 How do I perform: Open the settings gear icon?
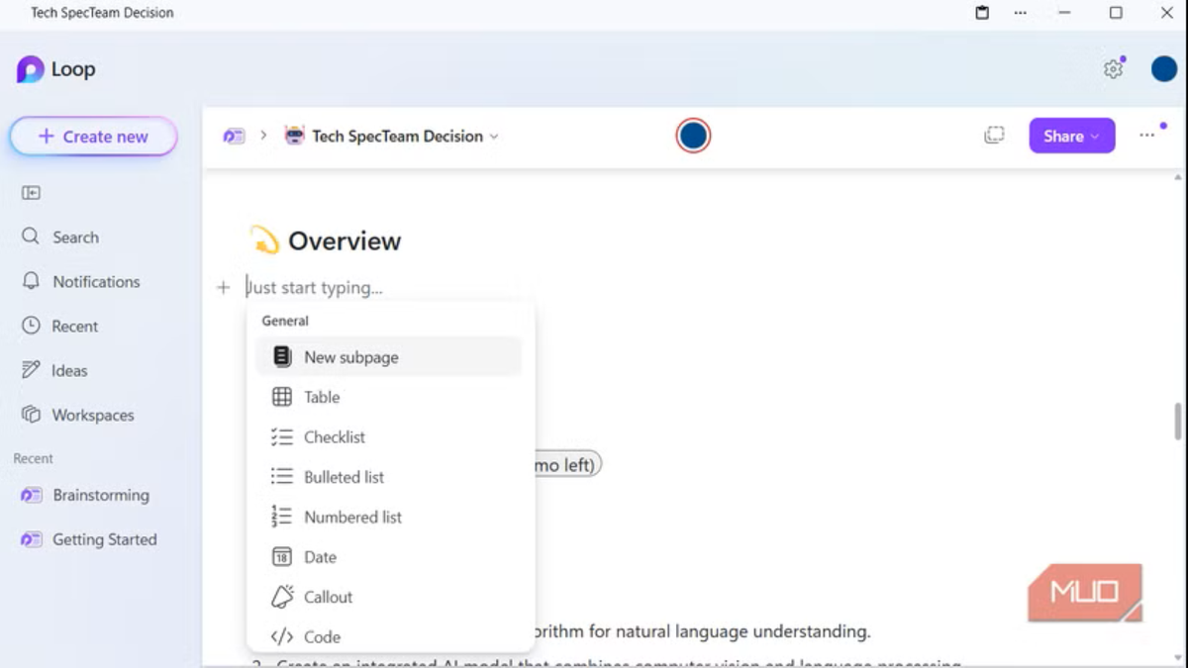(1114, 69)
